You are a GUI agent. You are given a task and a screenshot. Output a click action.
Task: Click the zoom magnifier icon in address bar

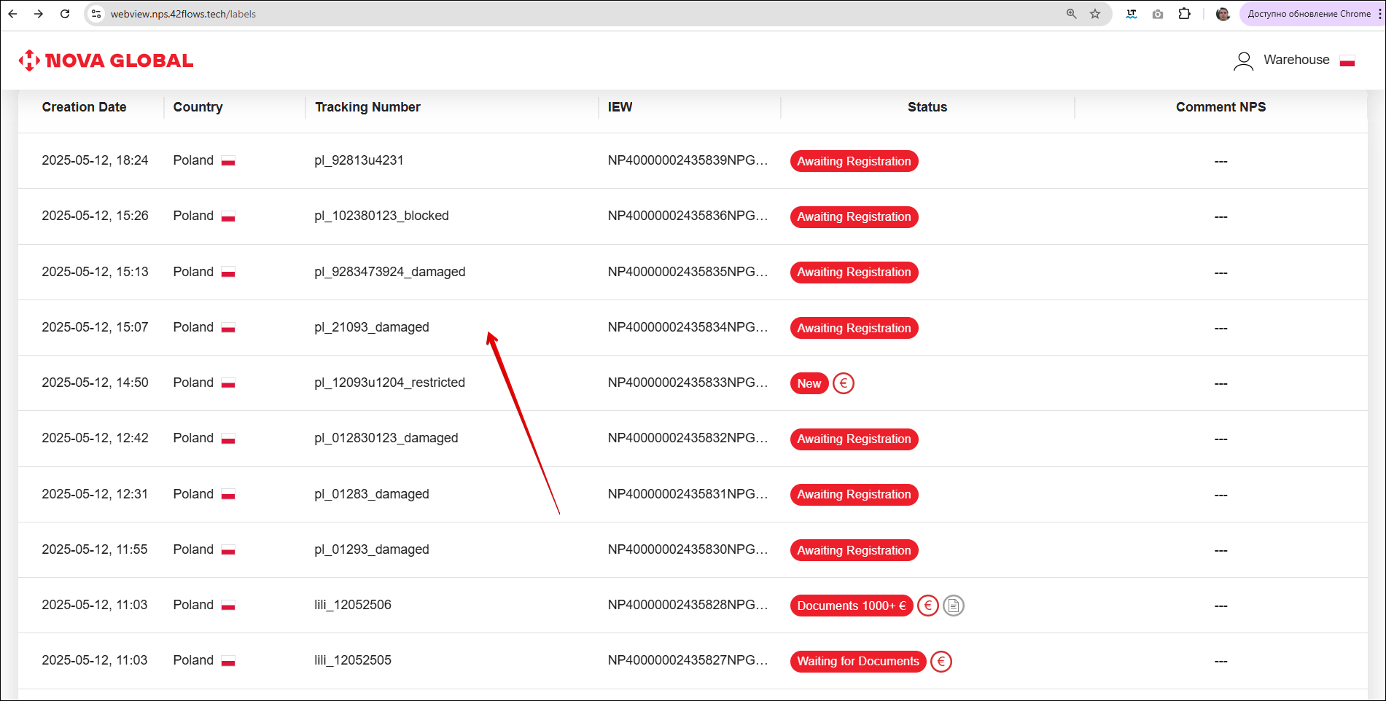pyautogui.click(x=1071, y=14)
